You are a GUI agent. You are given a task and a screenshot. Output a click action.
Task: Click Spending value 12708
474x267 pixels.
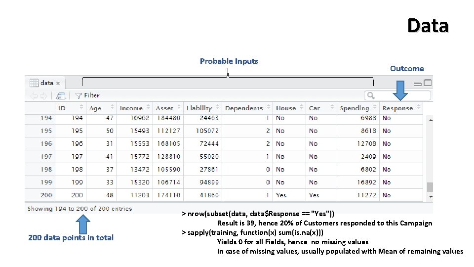pyautogui.click(x=366, y=143)
